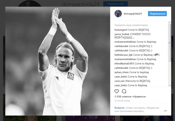The image size is (175, 121).
Task: Open carsi.van commenter profile
Action: (120, 81)
